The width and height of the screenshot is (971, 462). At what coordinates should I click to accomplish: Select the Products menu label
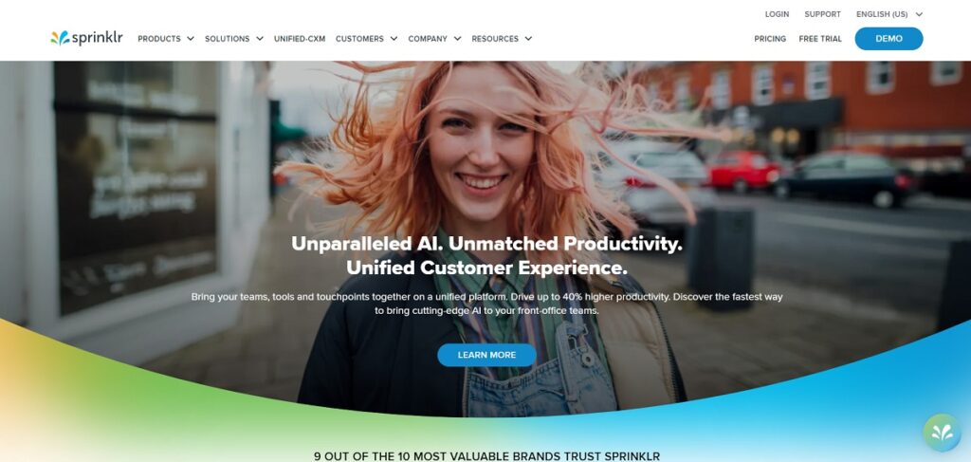pos(159,38)
